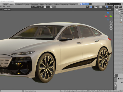Click the negative Z axis gizmo circle
The height and width of the screenshot is (92, 123).
(x=108, y=20)
